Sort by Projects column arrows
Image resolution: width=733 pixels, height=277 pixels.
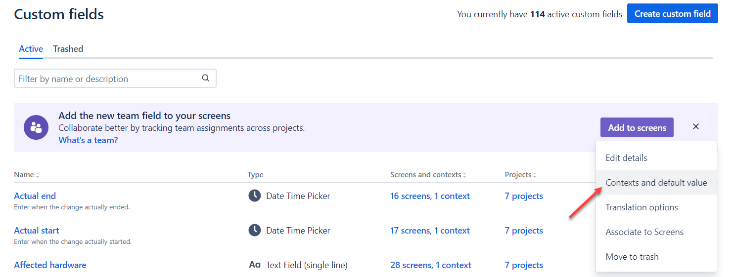pyautogui.click(x=534, y=175)
